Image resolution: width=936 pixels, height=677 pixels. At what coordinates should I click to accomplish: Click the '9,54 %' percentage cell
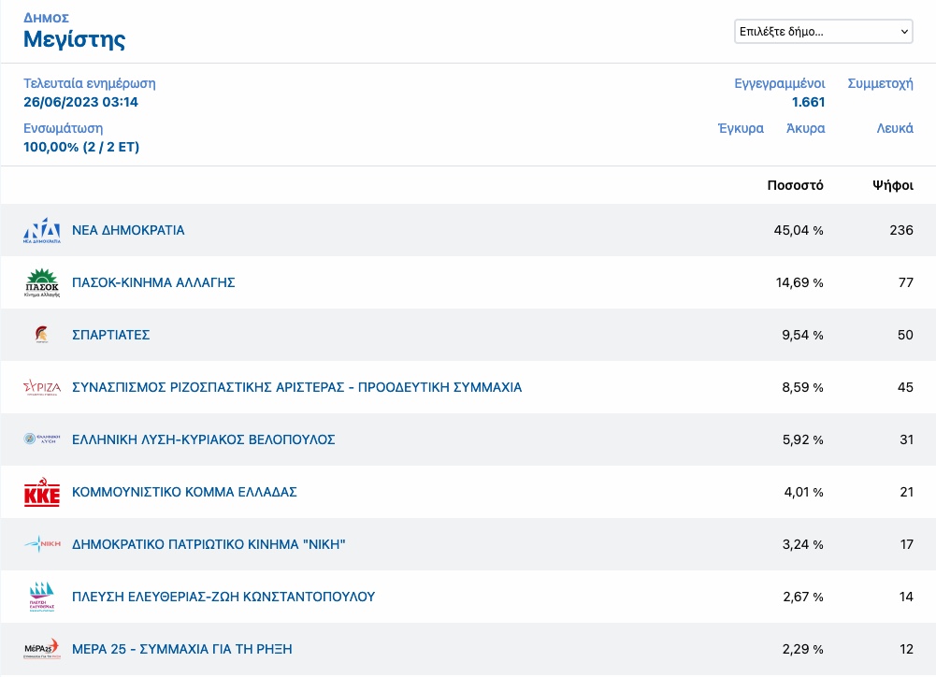(x=803, y=335)
